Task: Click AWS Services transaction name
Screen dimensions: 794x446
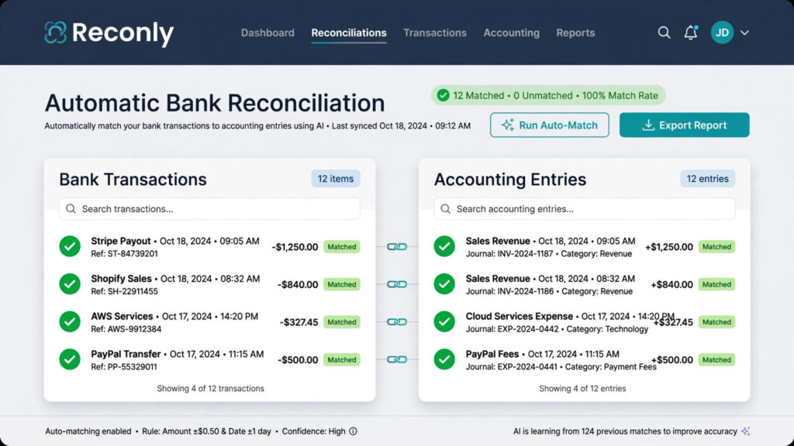Action: tap(122, 317)
